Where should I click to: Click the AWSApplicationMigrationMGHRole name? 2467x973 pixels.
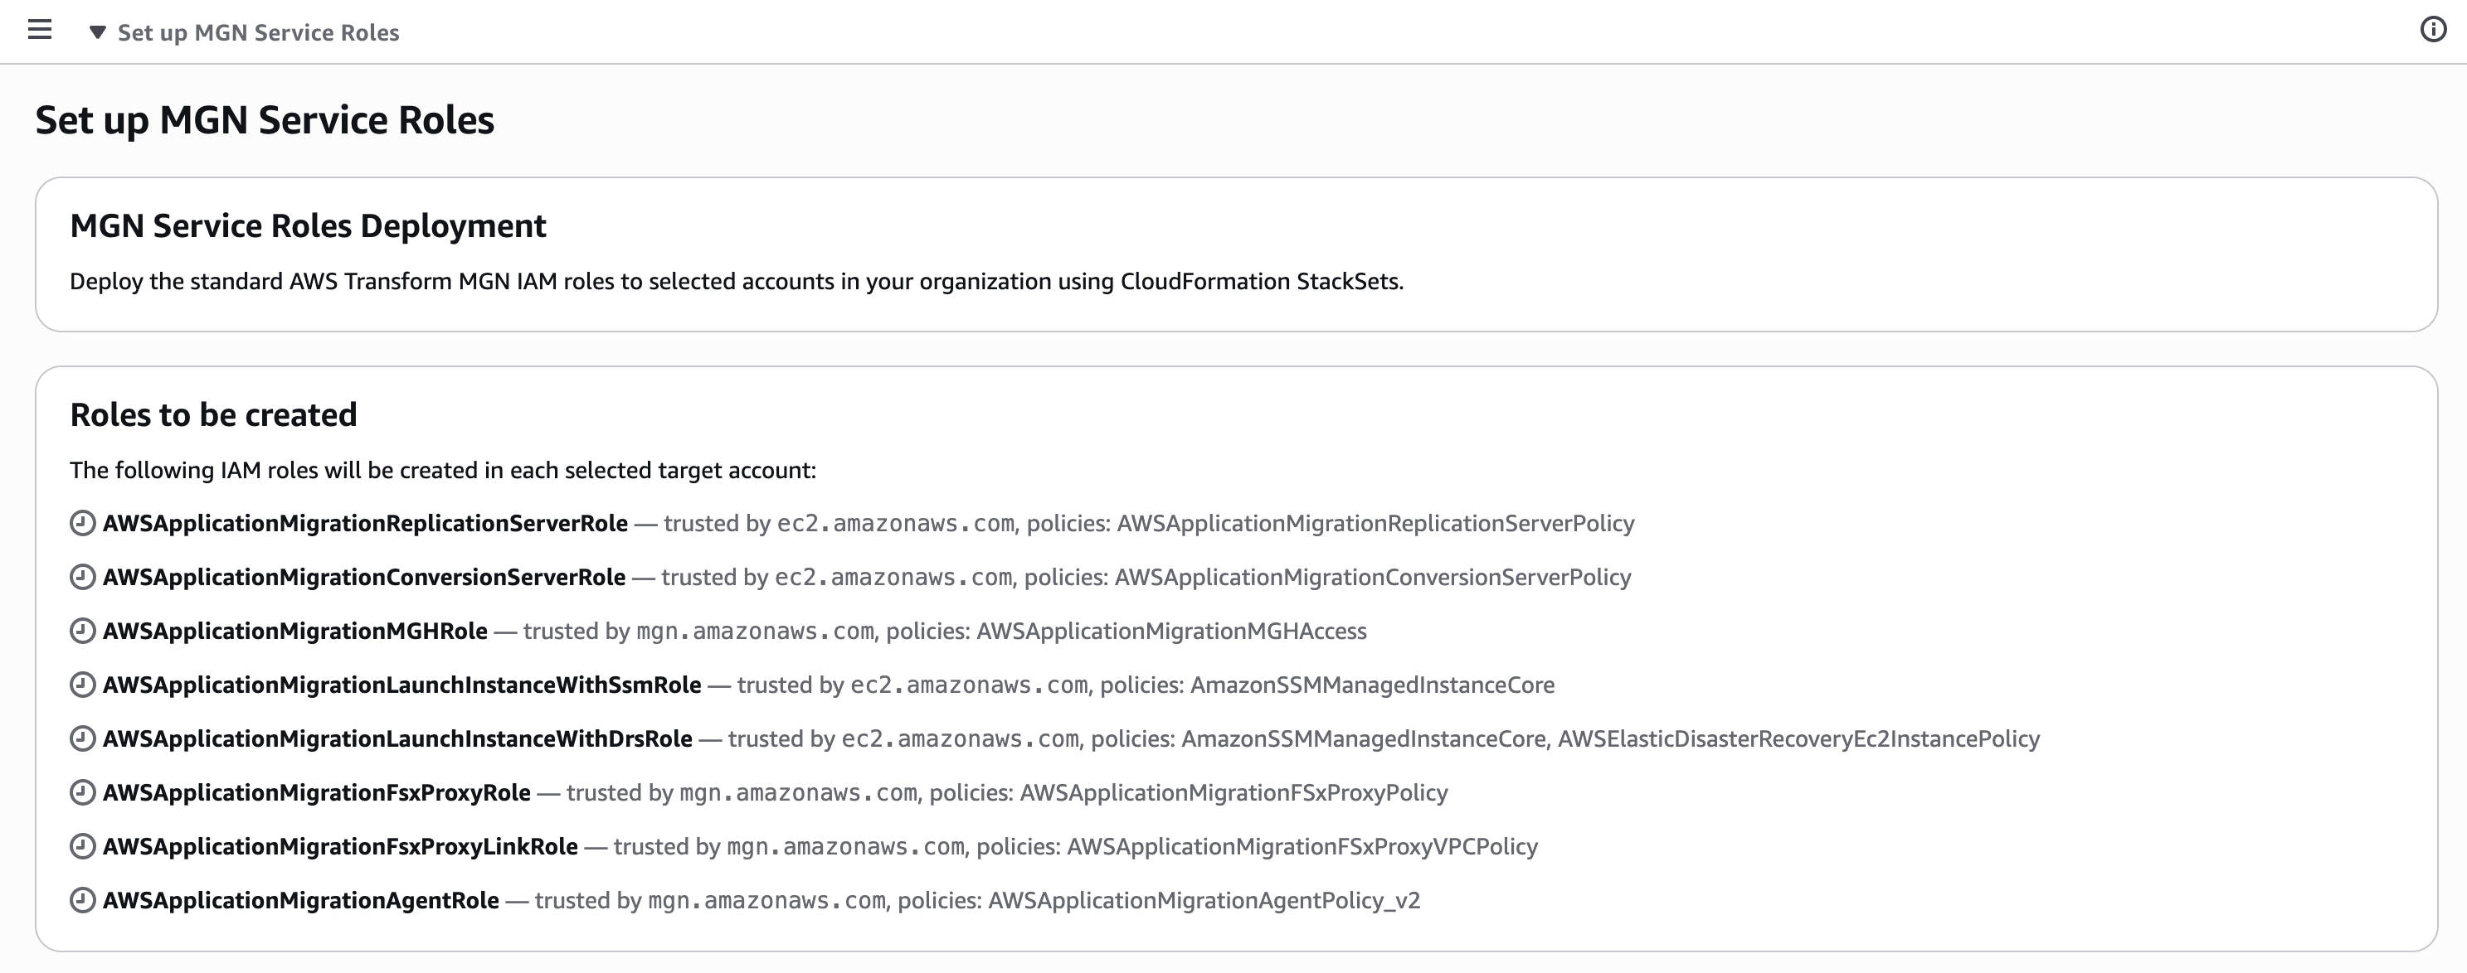point(295,631)
